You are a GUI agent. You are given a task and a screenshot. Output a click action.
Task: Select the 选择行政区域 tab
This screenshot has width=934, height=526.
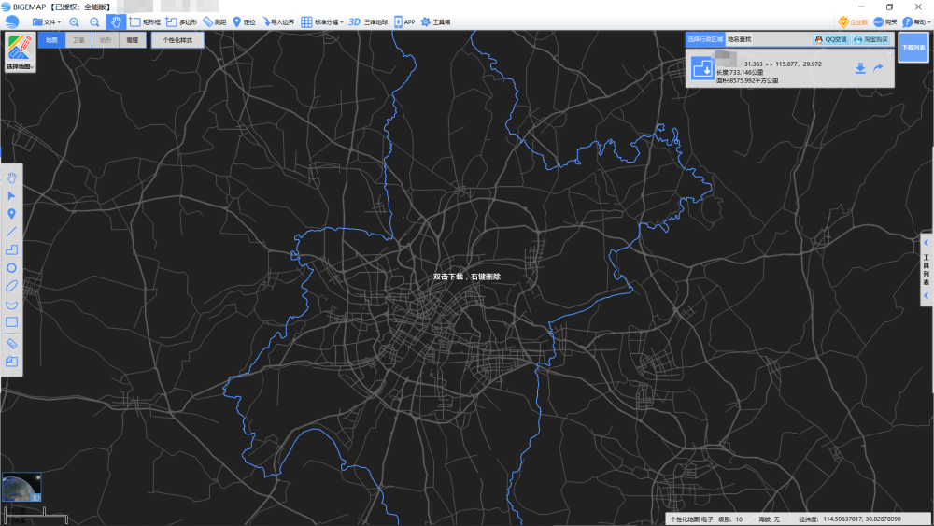tap(705, 39)
